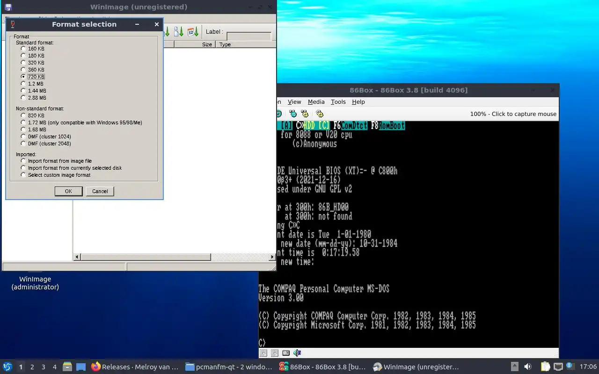Open the Help menu in 86Box

click(358, 102)
